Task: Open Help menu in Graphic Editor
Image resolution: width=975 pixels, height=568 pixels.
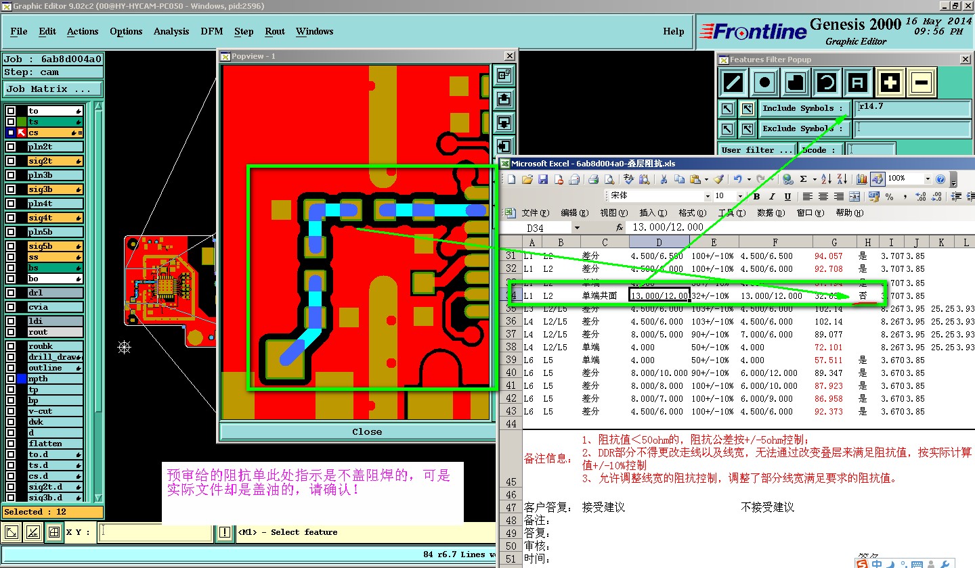Action: (673, 31)
